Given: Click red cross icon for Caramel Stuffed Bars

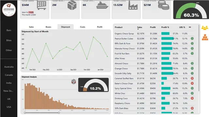Looking at the screenshot, I should coord(192,78).
